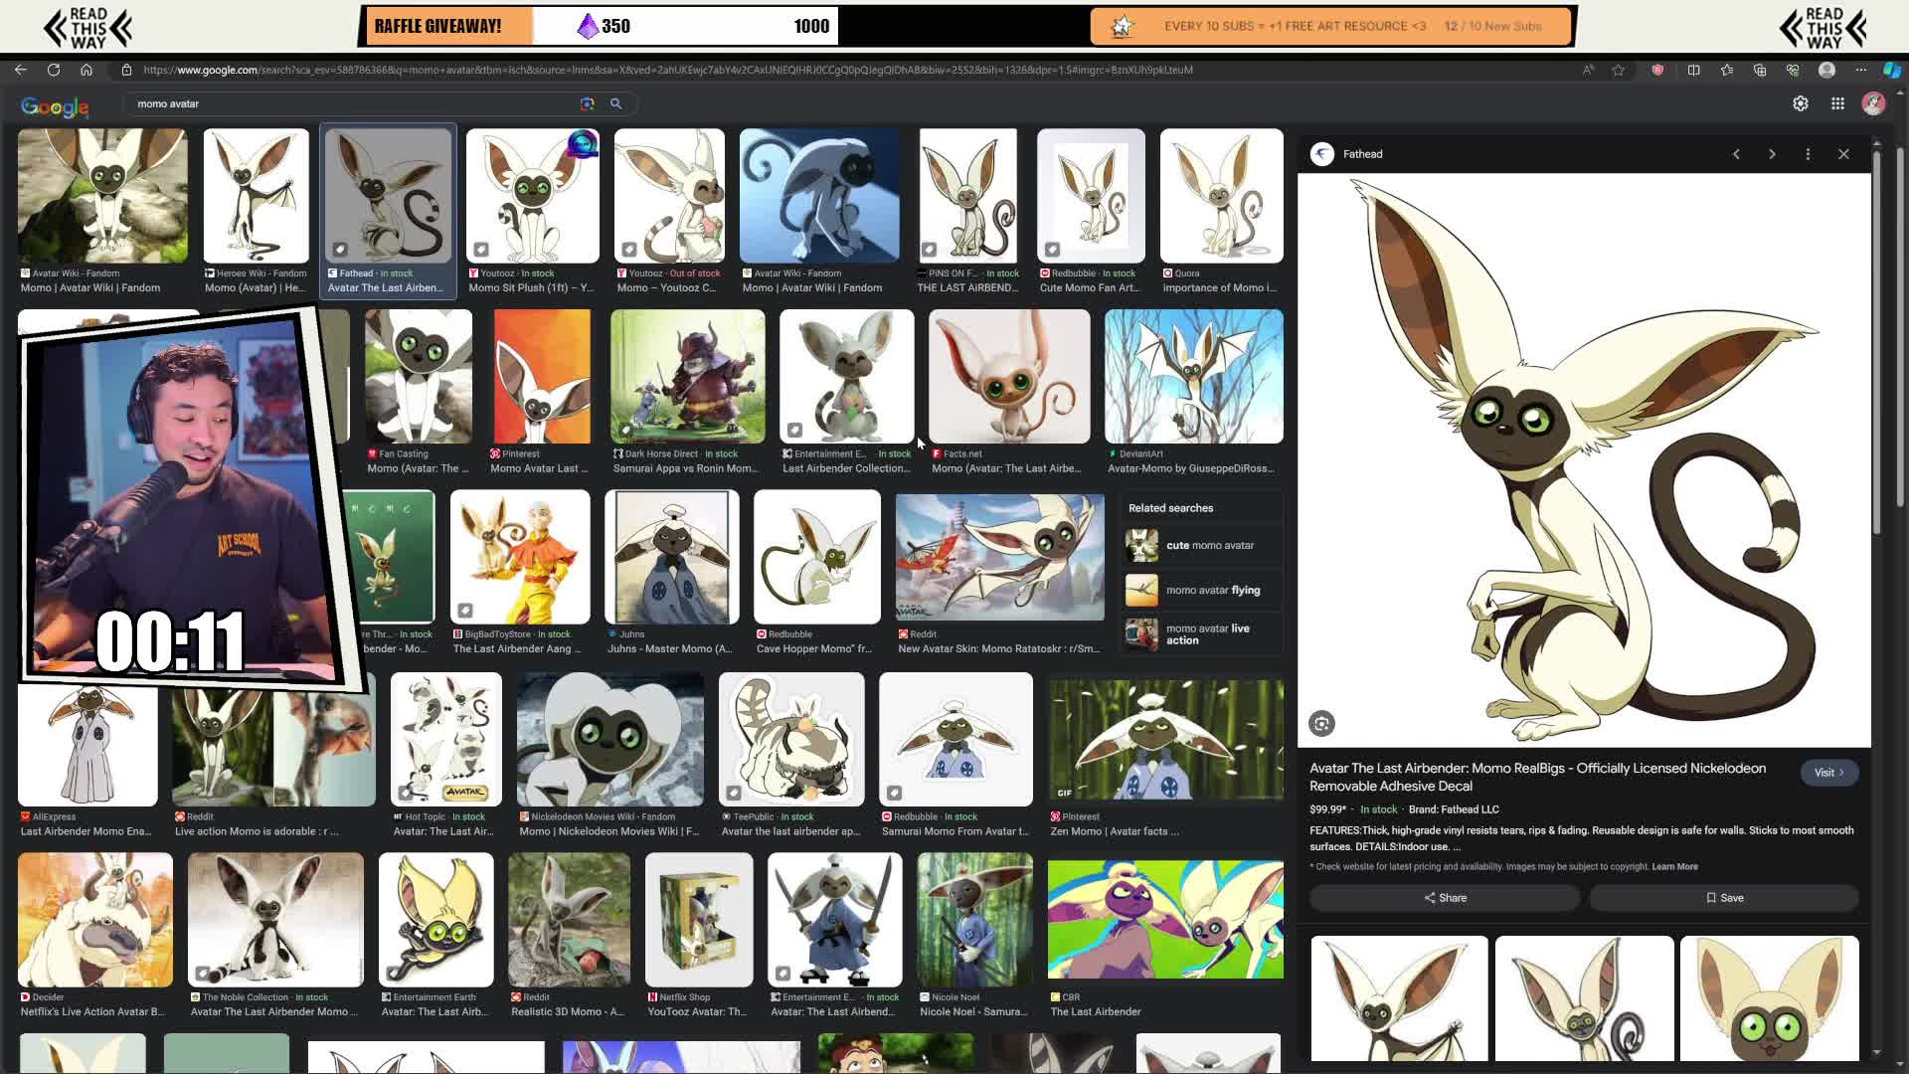Image resolution: width=1909 pixels, height=1074 pixels.
Task: Open Decider Netflix Live Action Avatar thumbnail
Action: tap(94, 920)
